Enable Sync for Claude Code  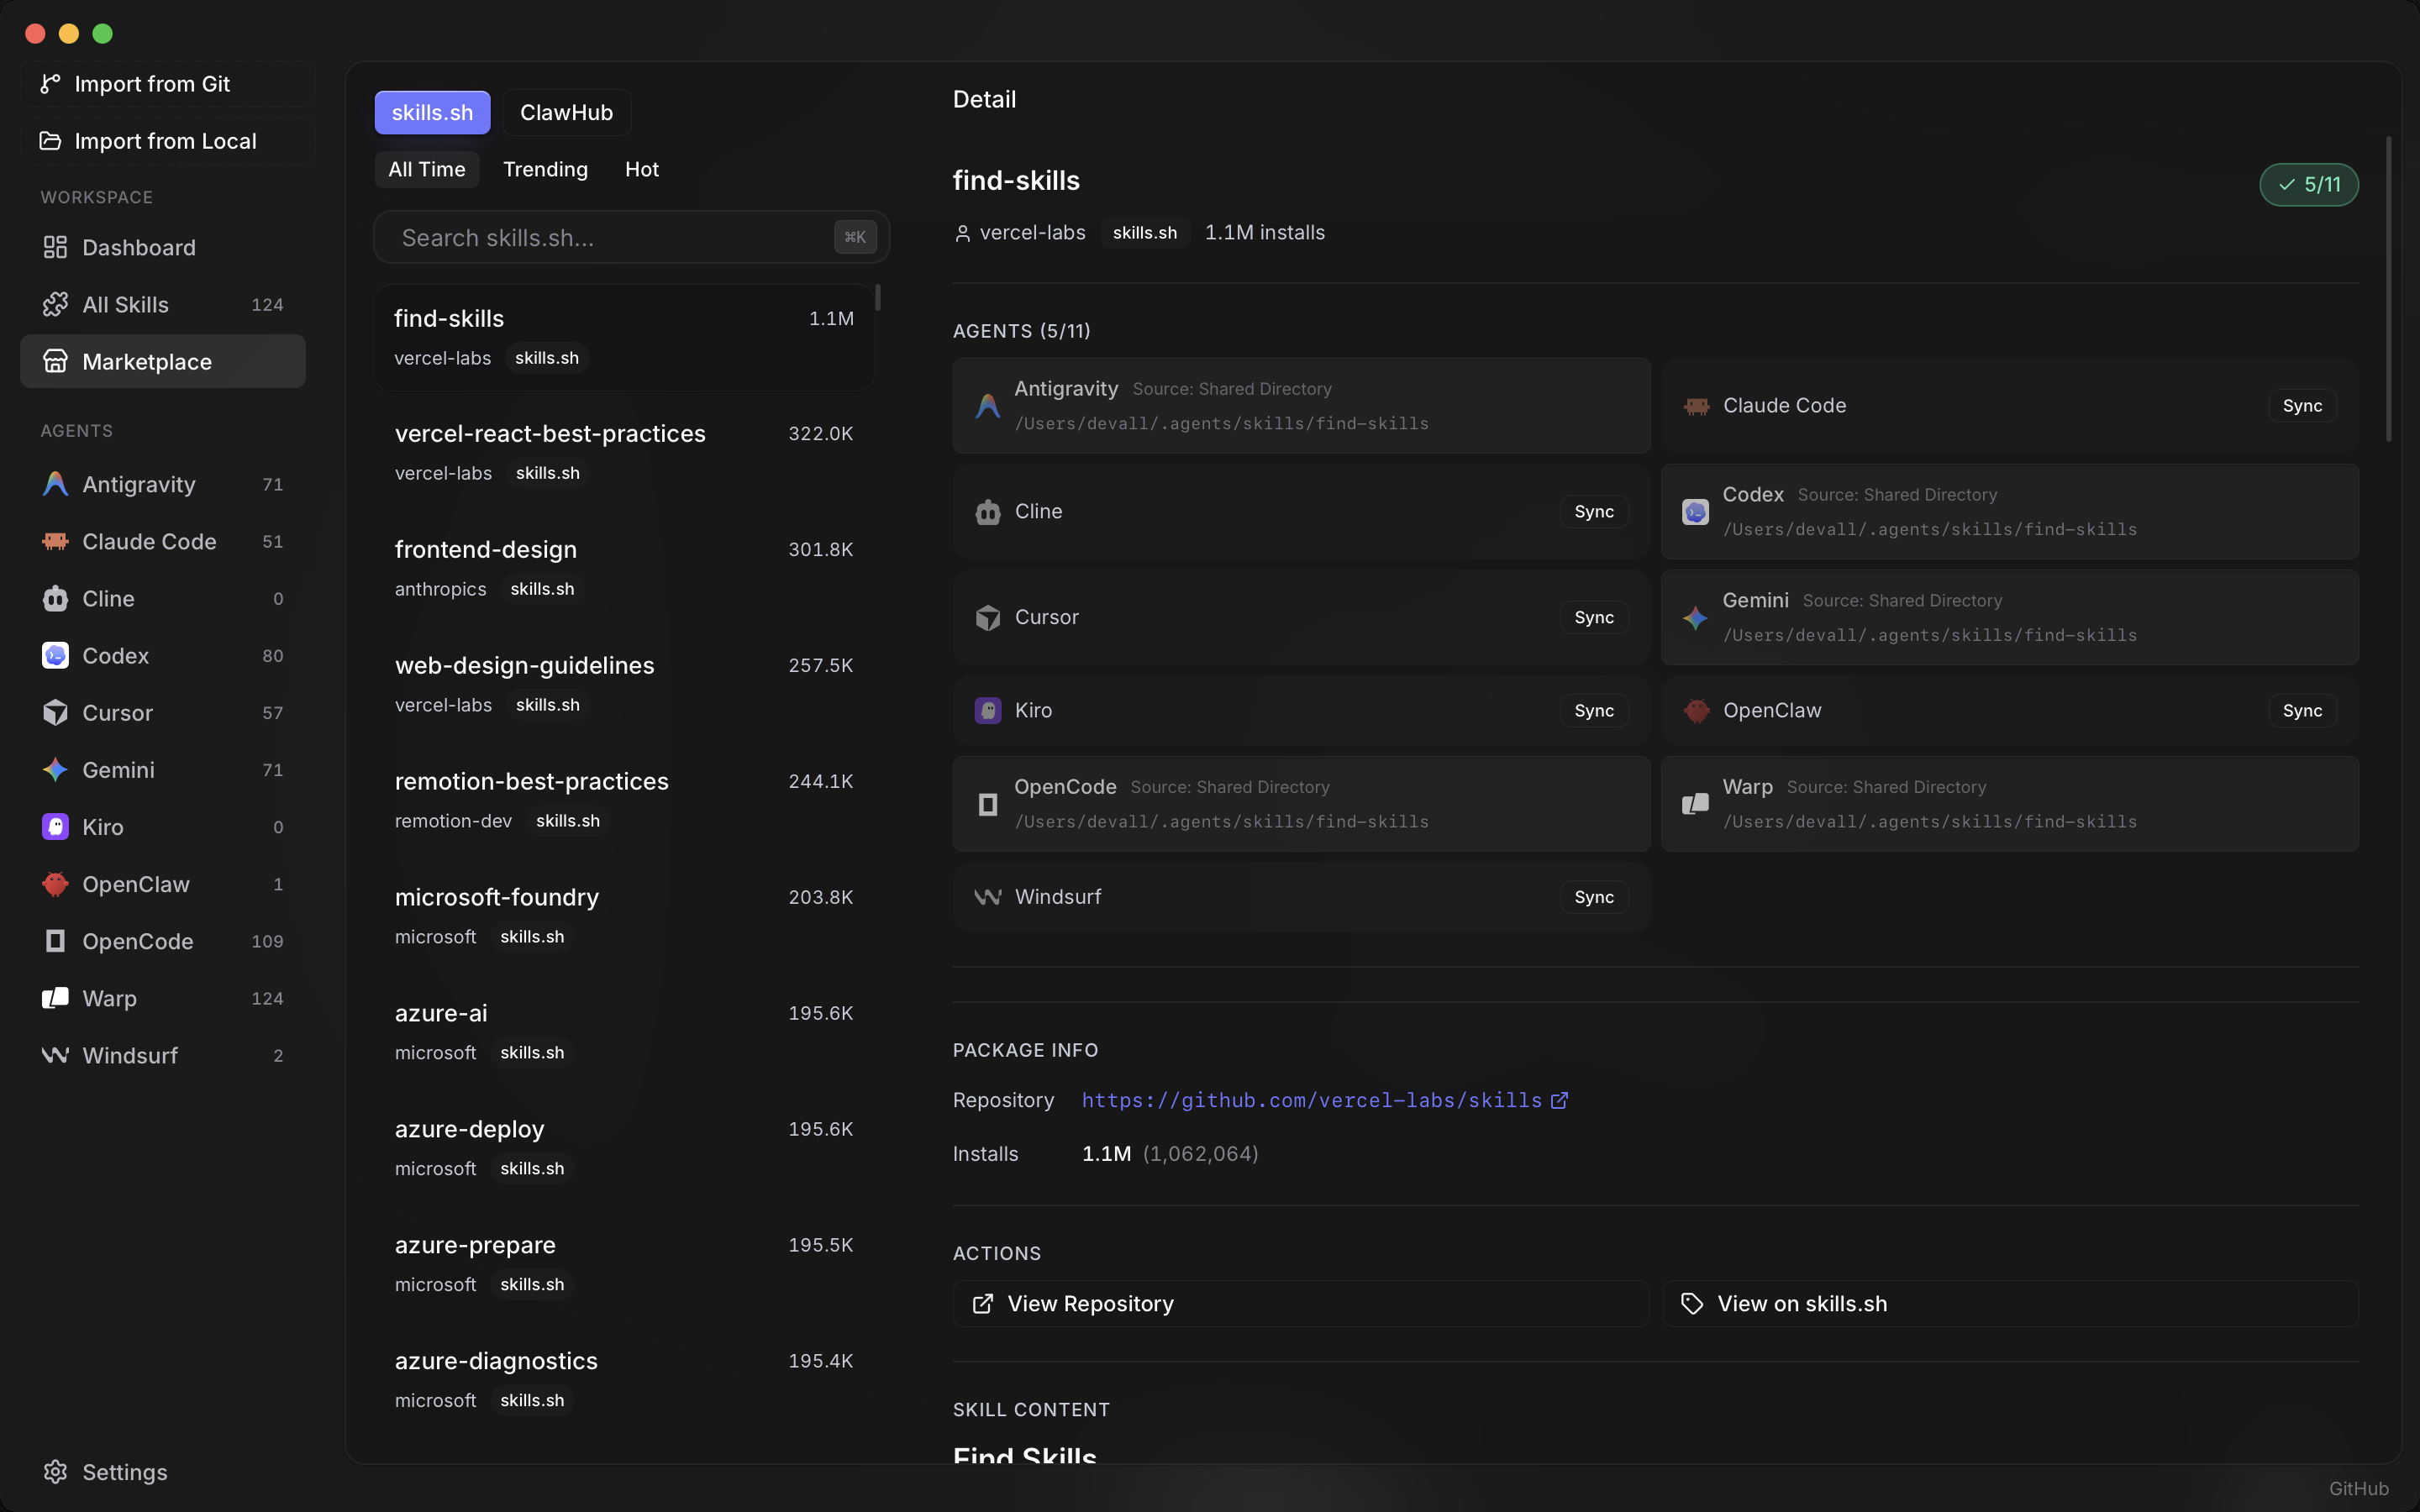click(2301, 405)
